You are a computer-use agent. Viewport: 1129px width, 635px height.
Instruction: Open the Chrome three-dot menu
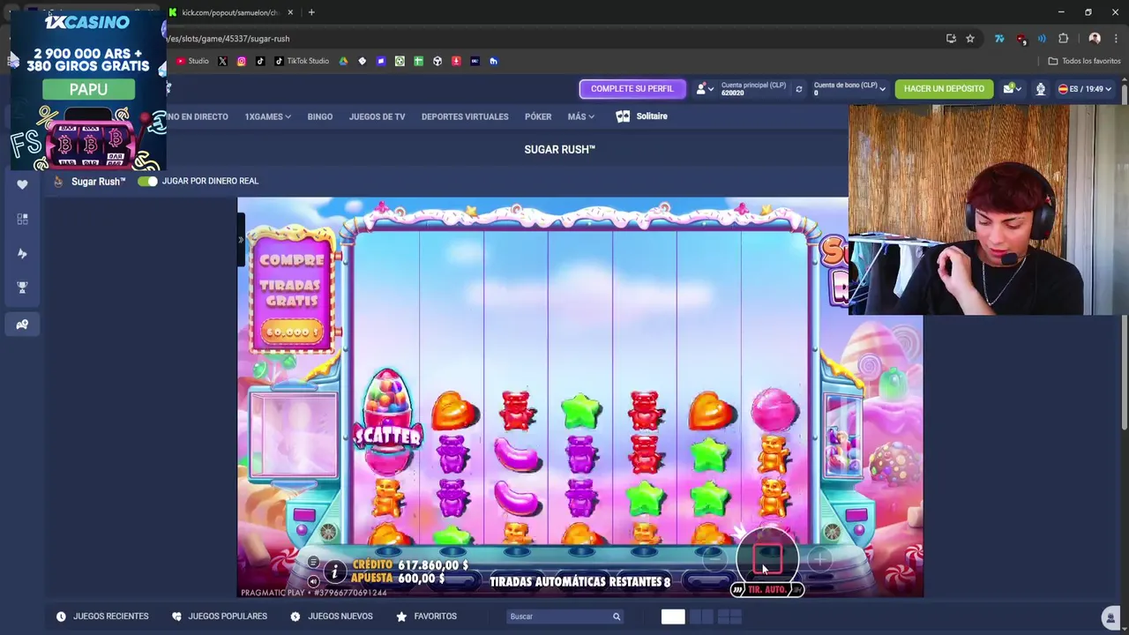[1116, 39]
